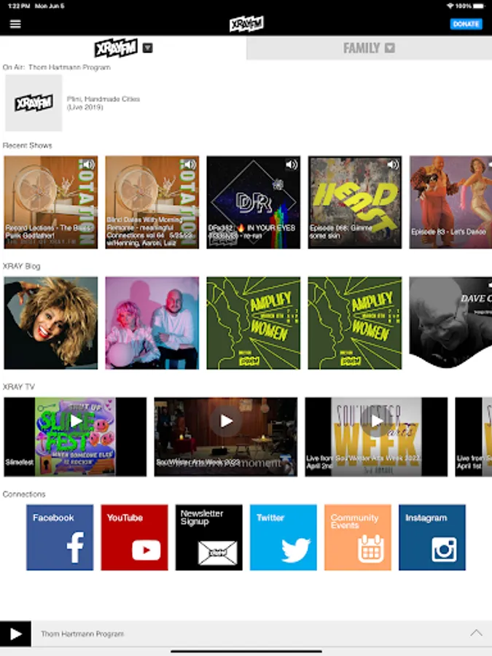
Task: Open the blog post with big-haired singer photo
Action: [50, 323]
